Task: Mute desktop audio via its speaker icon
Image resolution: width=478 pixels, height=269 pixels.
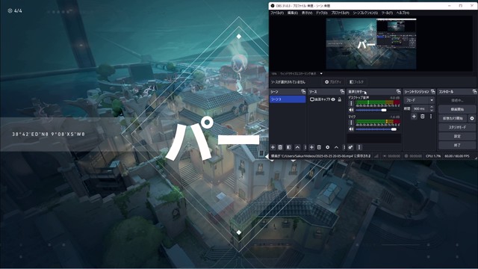Action: [x=351, y=110]
